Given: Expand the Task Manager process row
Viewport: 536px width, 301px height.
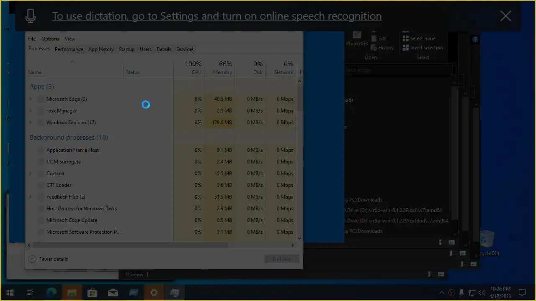Looking at the screenshot, I should 30,111.
